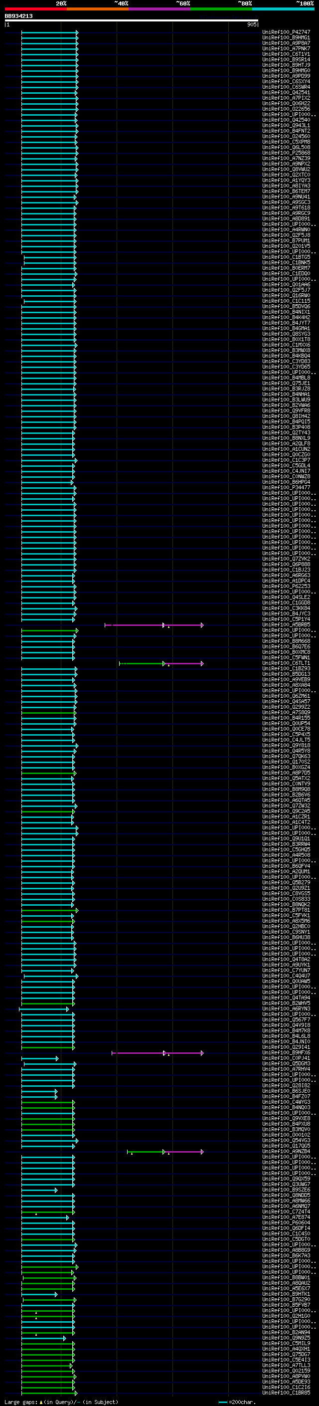Select the UniRef100_A7S8Q9 label
The image size is (319, 1406).
coord(286,712)
